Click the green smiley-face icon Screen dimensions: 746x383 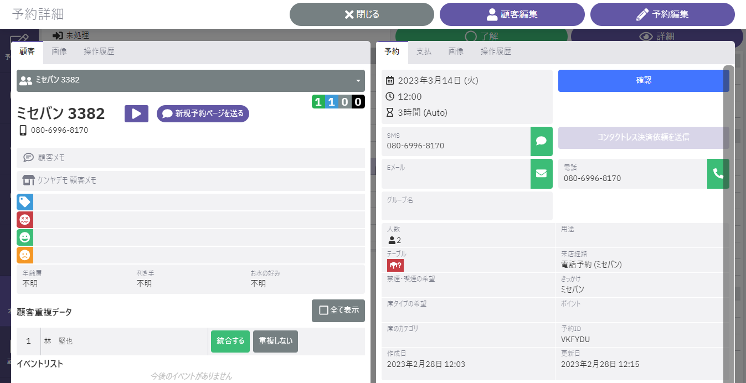[x=25, y=237]
